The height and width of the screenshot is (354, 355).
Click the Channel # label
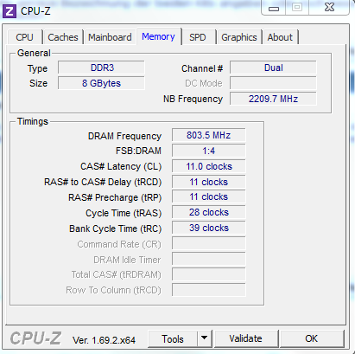tap(202, 68)
